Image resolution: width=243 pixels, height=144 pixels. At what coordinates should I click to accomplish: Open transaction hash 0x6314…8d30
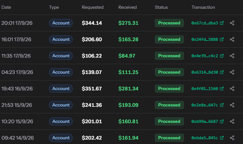(x=205, y=72)
